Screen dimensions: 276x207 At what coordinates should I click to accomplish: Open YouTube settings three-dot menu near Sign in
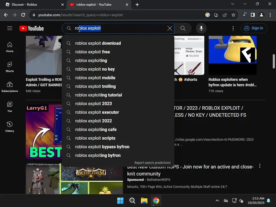click(233, 28)
